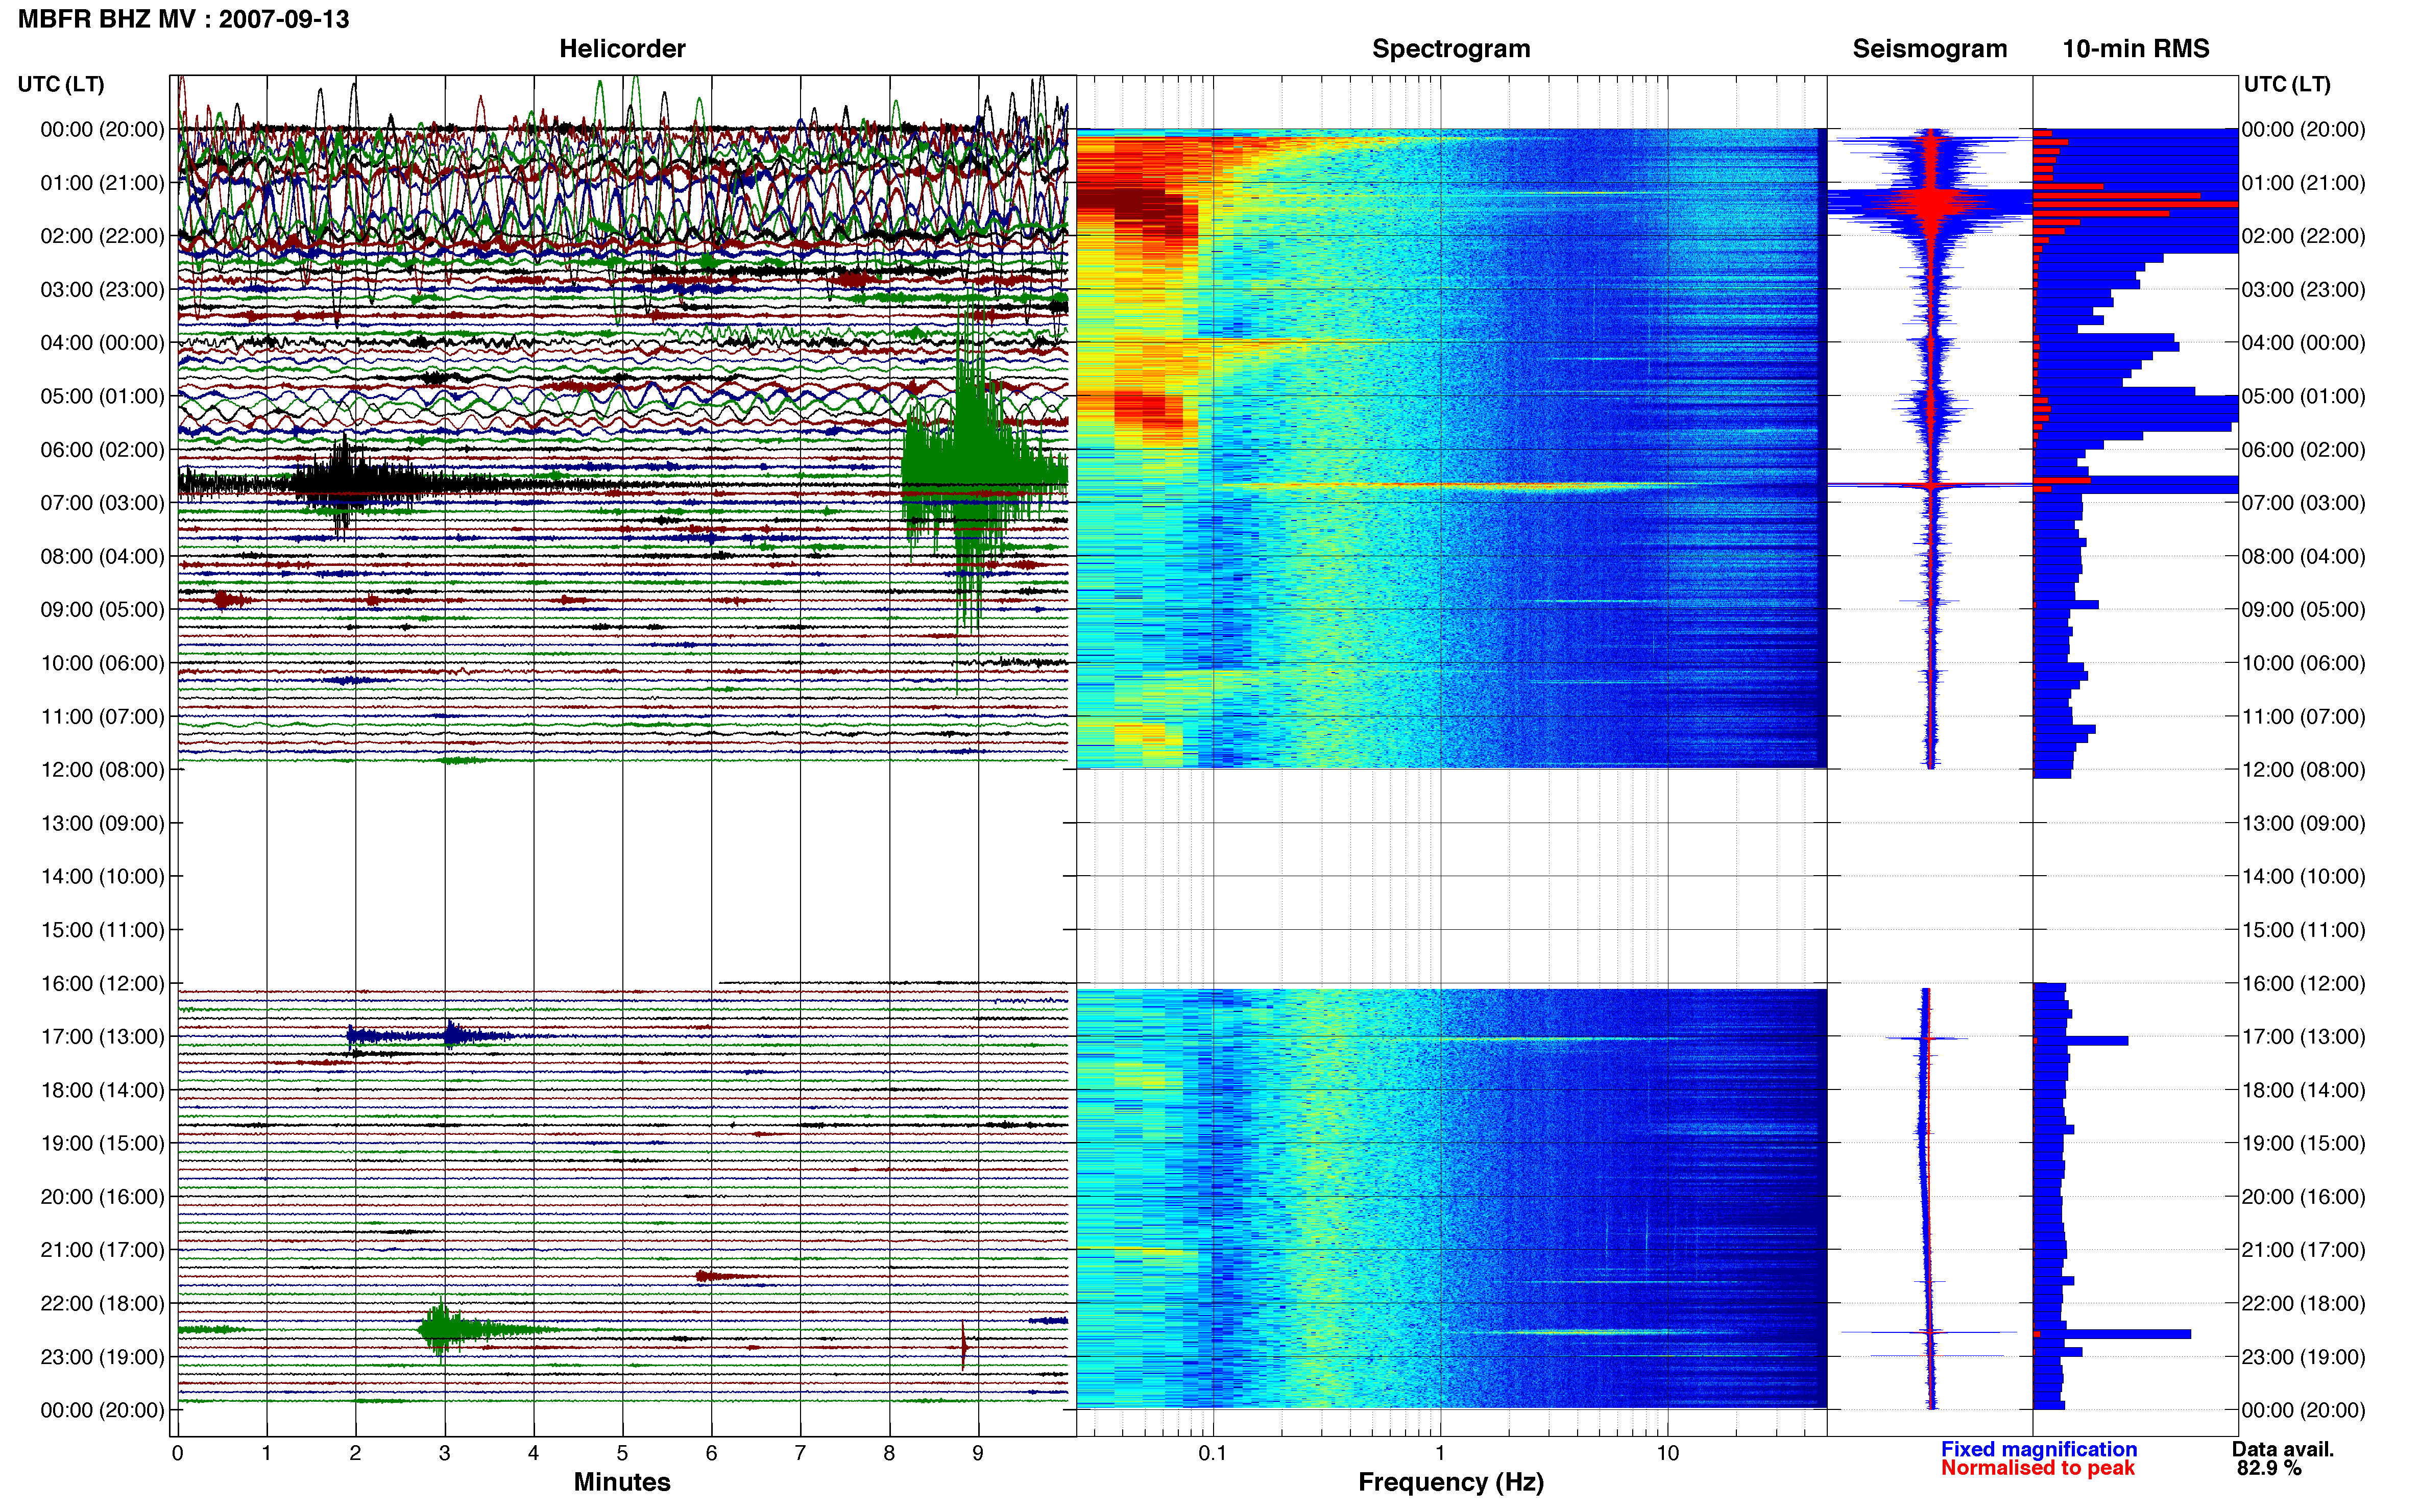Click the small red spike near 22:50 in the Helicorder

[x=963, y=1345]
